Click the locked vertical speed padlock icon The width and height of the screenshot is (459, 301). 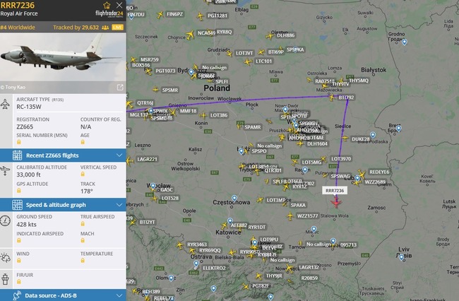pos(83,175)
